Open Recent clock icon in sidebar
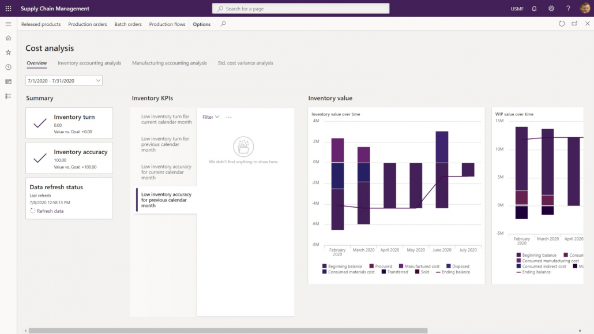594x334 pixels. [8, 67]
